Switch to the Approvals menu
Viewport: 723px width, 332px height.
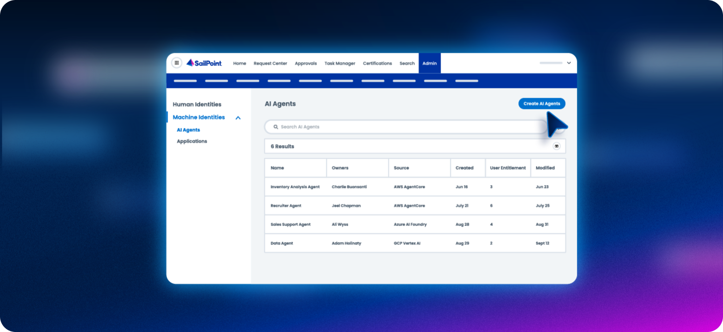point(306,63)
